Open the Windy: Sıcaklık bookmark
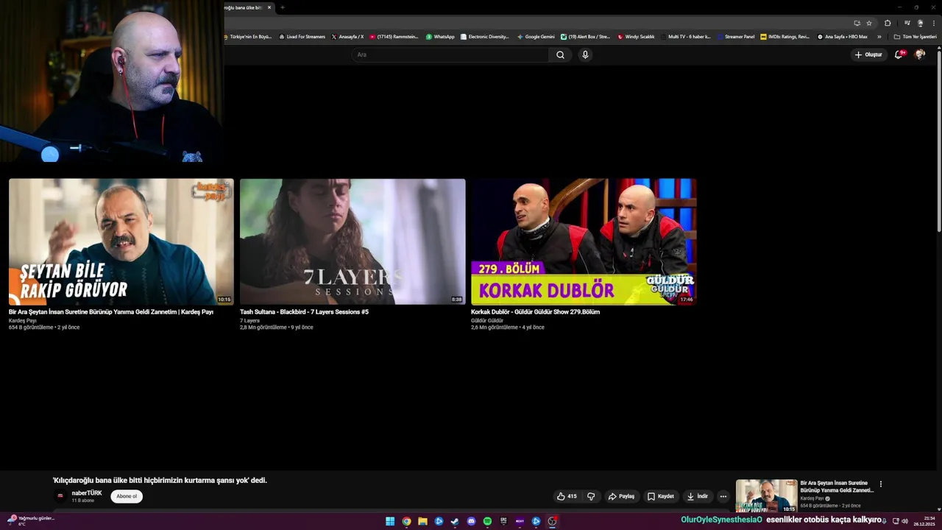Screen dimensions: 942x530 pyautogui.click(x=636, y=37)
